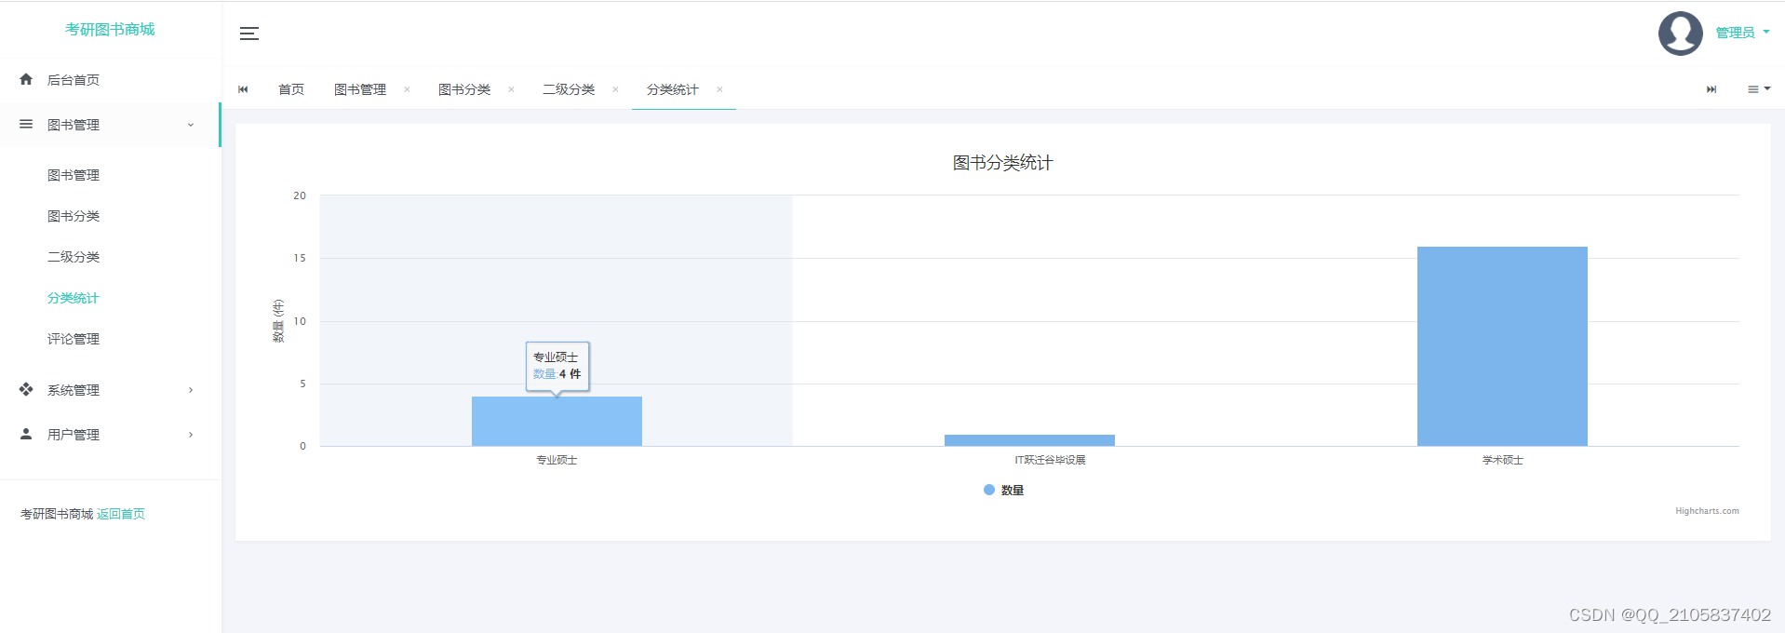Image resolution: width=1785 pixels, height=633 pixels.
Task: Click the 返回首页 link
Action: (121, 514)
